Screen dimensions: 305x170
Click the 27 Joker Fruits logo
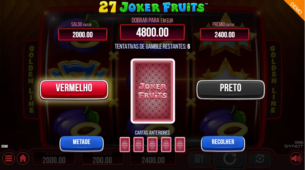[x=153, y=7]
